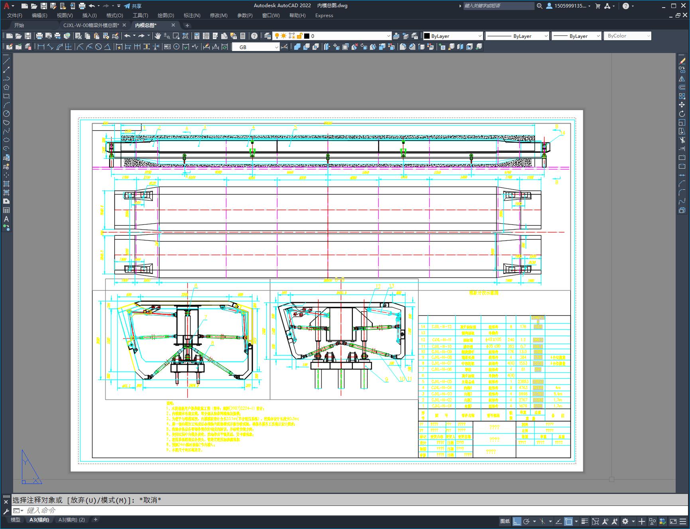Select the Polygon drawing tool
This screenshot has width=690, height=529.
[6, 87]
